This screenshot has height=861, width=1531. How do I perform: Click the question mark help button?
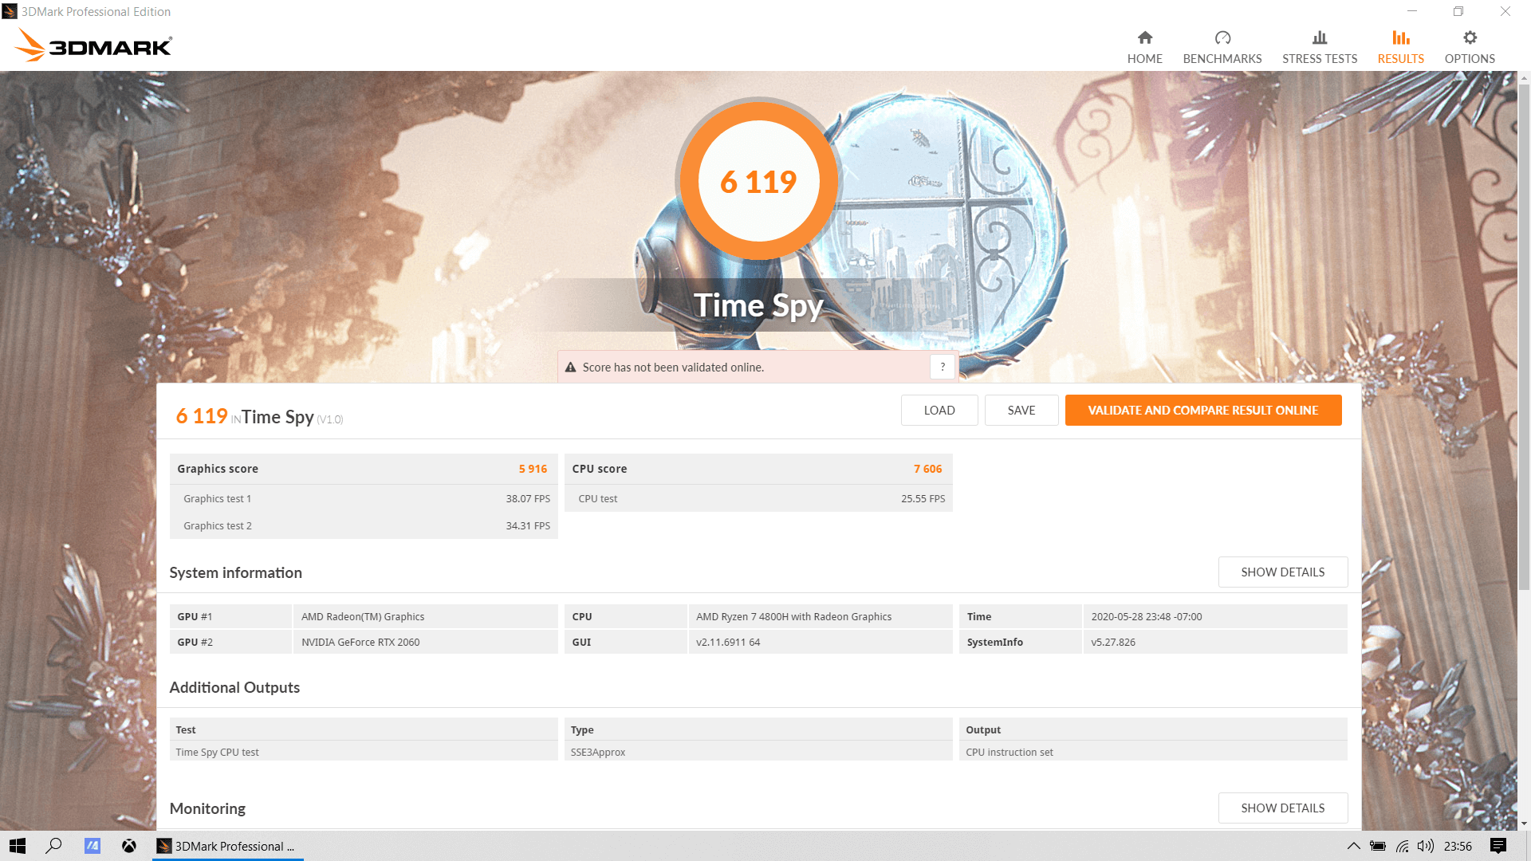(943, 367)
